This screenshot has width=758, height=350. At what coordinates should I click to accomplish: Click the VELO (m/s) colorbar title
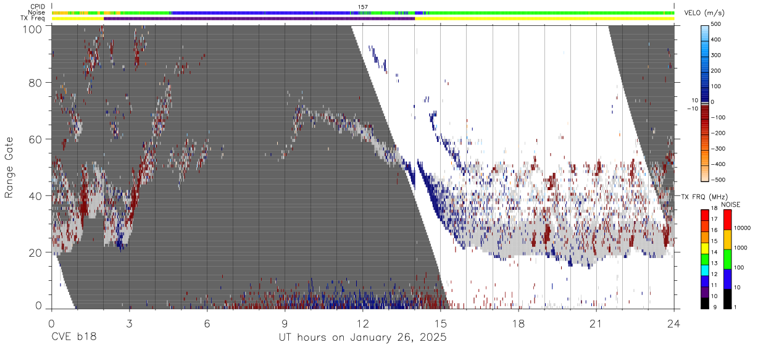point(705,13)
